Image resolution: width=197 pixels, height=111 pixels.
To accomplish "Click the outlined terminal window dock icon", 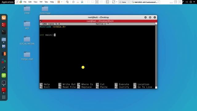I will (x=4, y=83).
